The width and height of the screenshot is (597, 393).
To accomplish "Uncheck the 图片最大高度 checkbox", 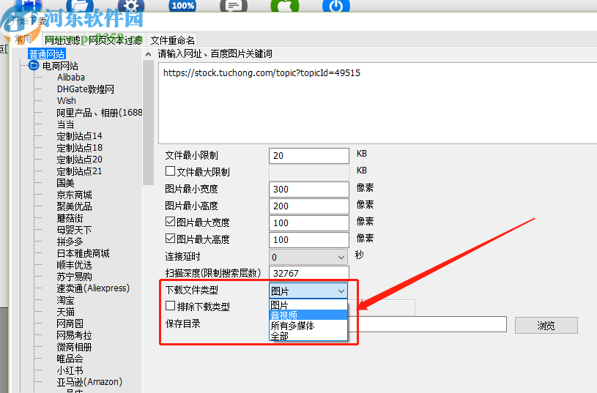I will point(170,238).
